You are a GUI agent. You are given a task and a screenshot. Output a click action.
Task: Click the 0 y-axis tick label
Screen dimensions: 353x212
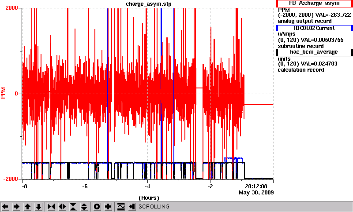point(16,94)
